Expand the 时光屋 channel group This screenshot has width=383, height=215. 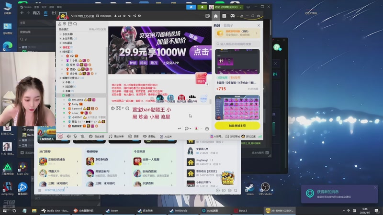point(61,52)
